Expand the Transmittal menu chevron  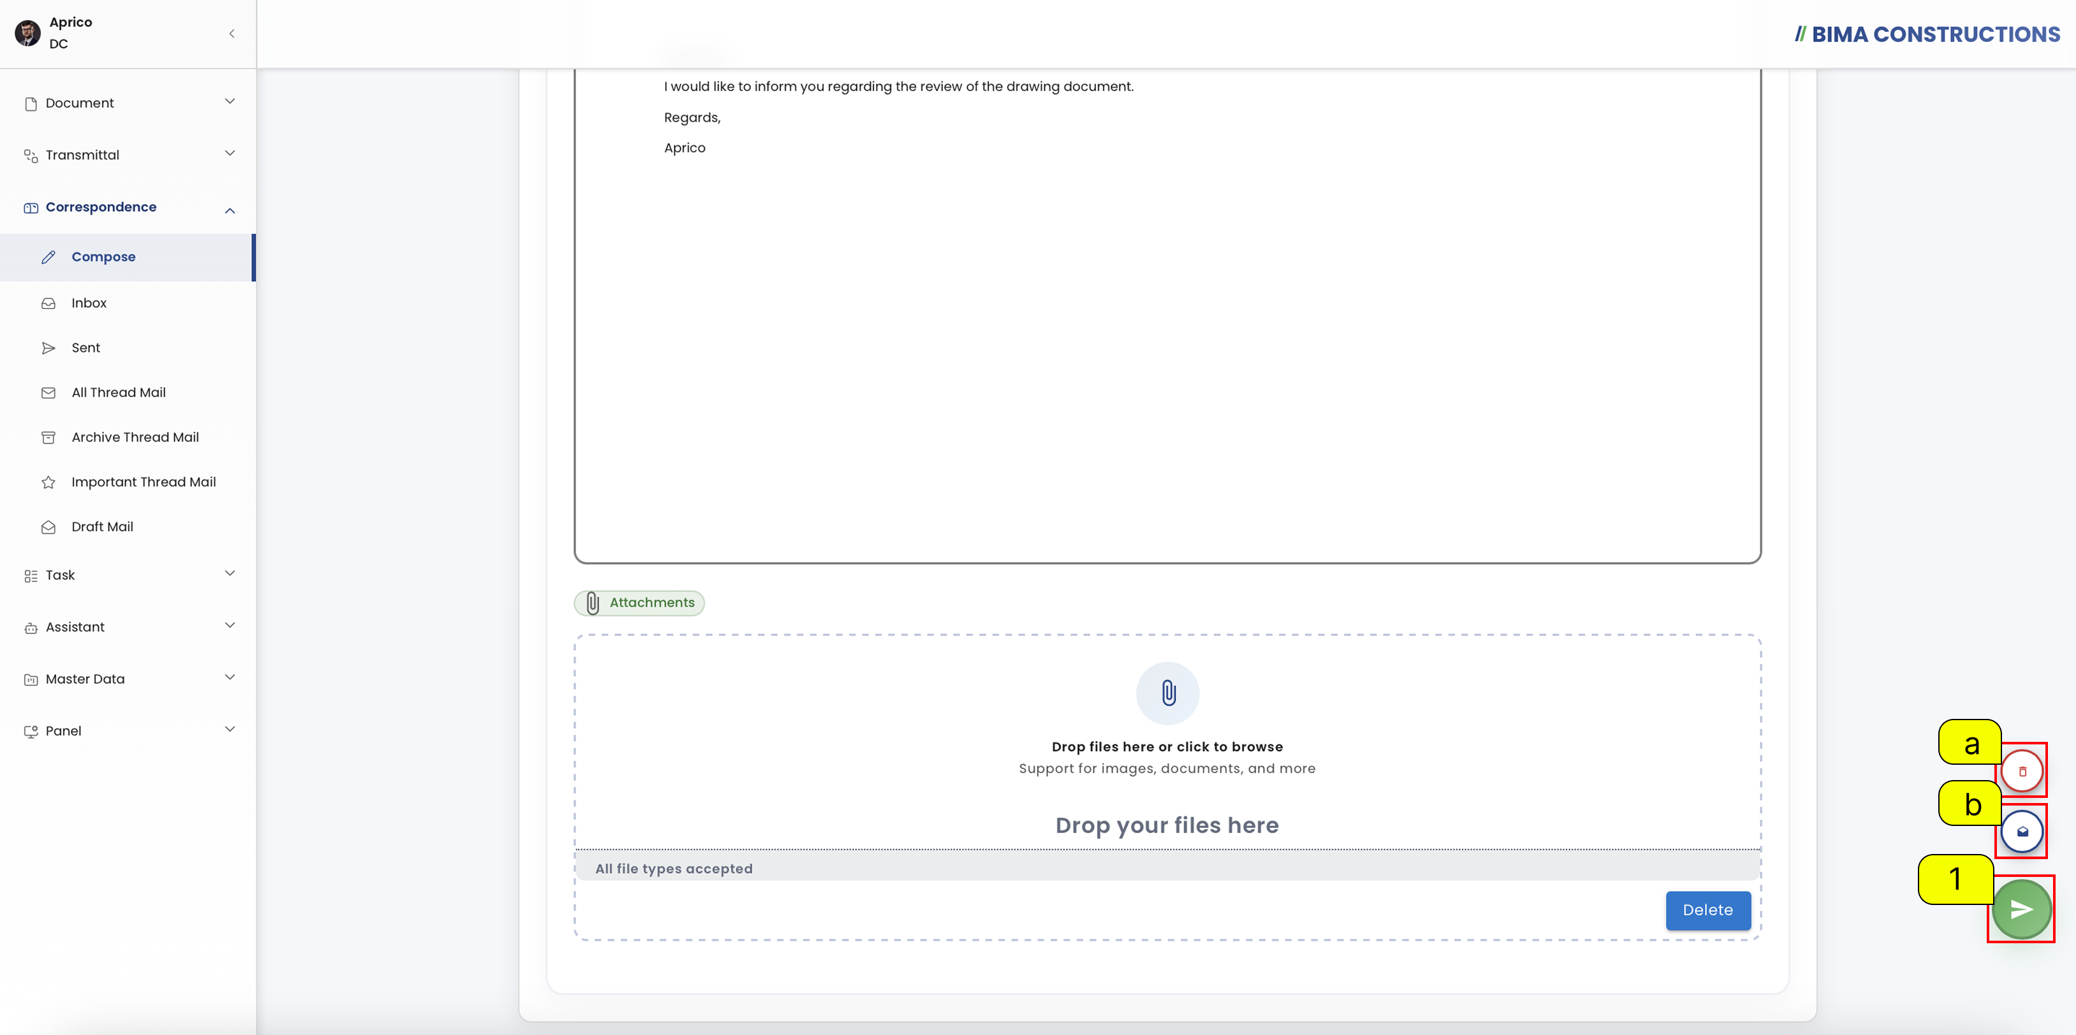[x=230, y=153]
